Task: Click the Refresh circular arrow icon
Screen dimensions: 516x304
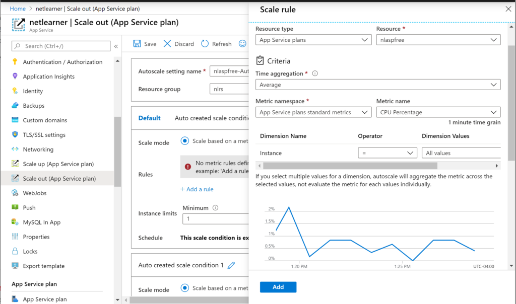Action: 205,44
